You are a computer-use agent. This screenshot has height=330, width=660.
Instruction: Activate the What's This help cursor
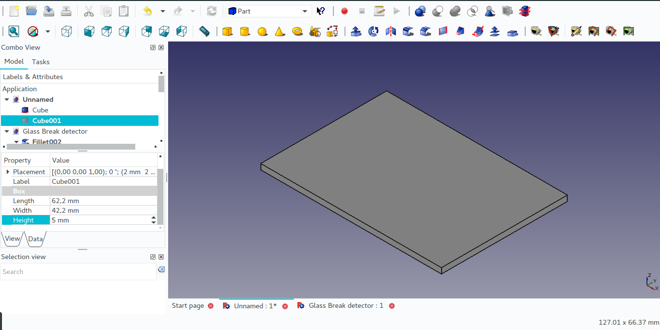321,11
